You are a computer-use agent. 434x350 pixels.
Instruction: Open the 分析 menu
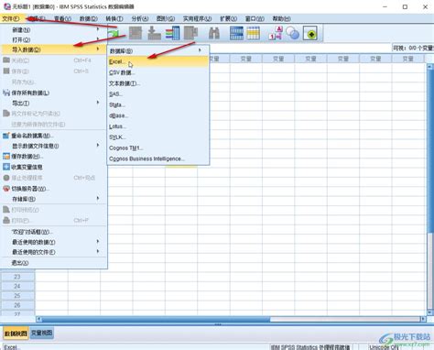coord(140,18)
